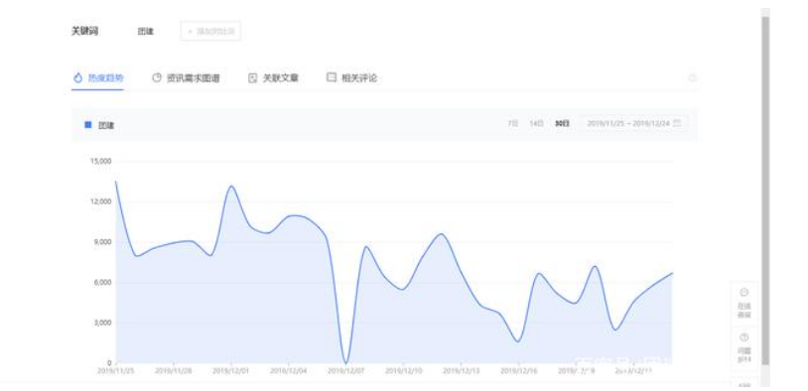Click the comment icon beside 相关评论
The height and width of the screenshot is (391, 808).
pyautogui.click(x=332, y=77)
